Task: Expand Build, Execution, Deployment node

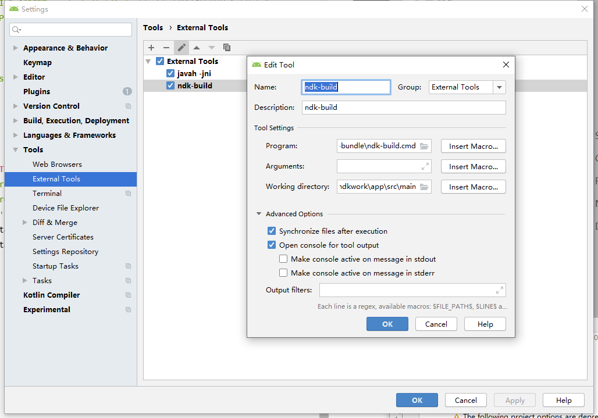Action: tap(16, 120)
